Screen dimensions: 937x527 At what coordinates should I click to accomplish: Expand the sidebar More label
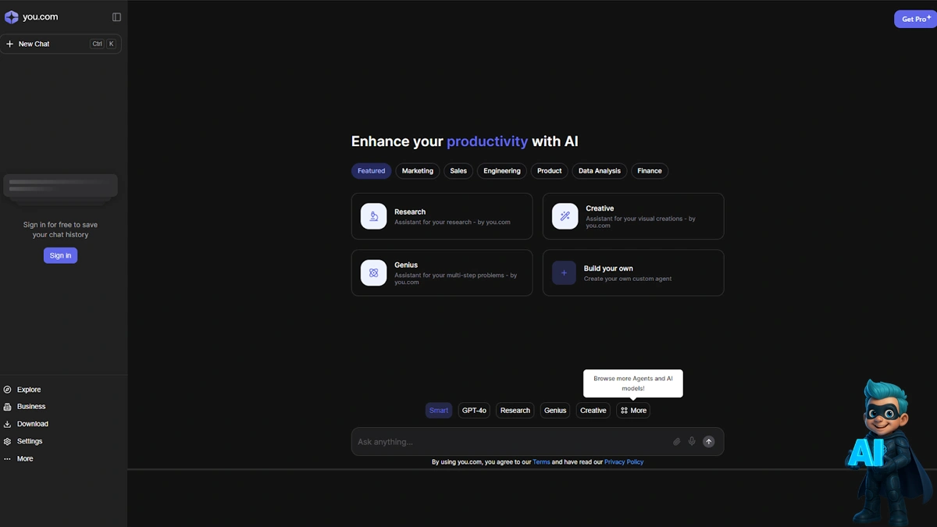pyautogui.click(x=25, y=459)
